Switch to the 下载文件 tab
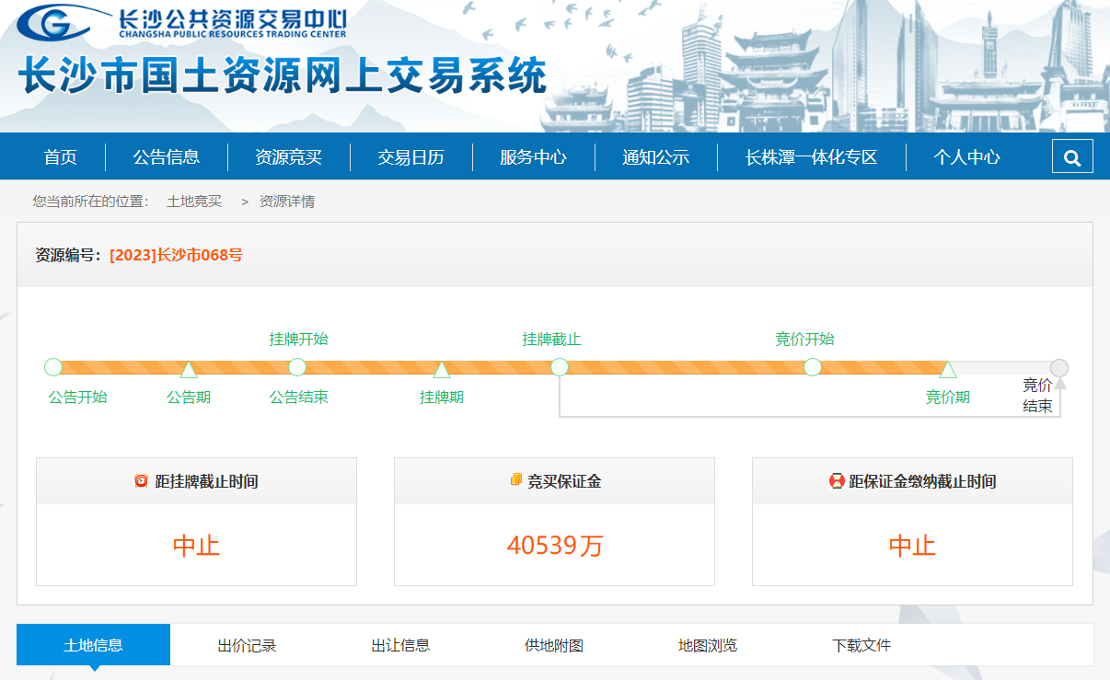The width and height of the screenshot is (1110, 680). click(861, 645)
